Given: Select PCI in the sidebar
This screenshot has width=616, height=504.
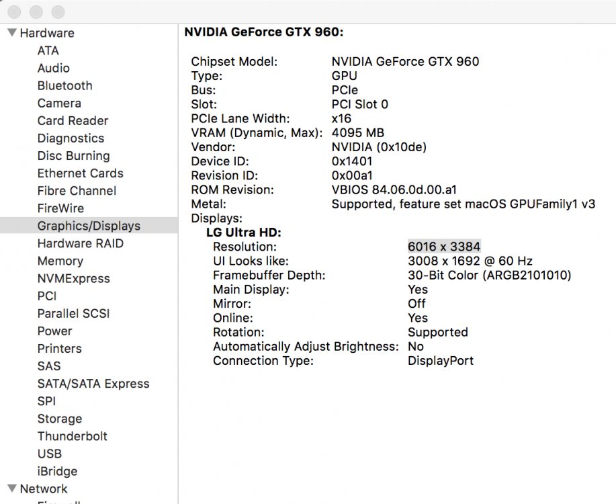Looking at the screenshot, I should pyautogui.click(x=47, y=296).
